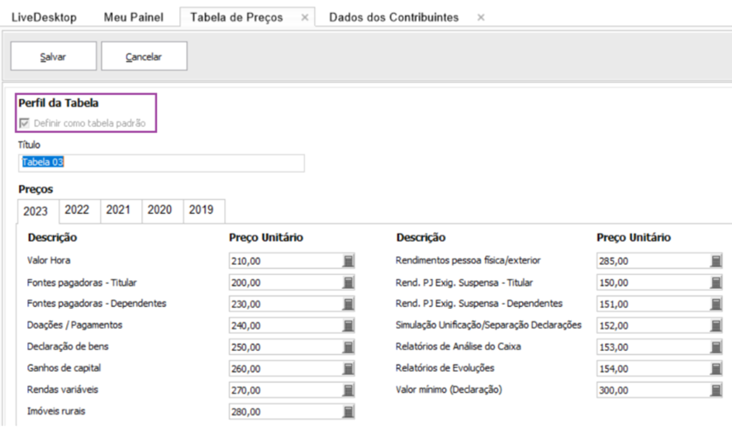This screenshot has height=431, width=732.
Task: Open calculator icon for Imóveis rurais price
Action: point(349,411)
